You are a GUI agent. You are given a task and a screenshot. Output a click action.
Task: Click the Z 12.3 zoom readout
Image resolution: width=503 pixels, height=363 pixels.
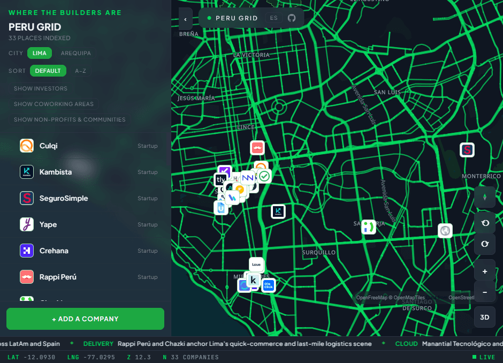(x=139, y=357)
